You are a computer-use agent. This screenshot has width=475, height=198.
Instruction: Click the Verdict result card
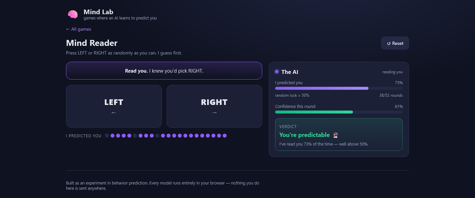point(339,134)
